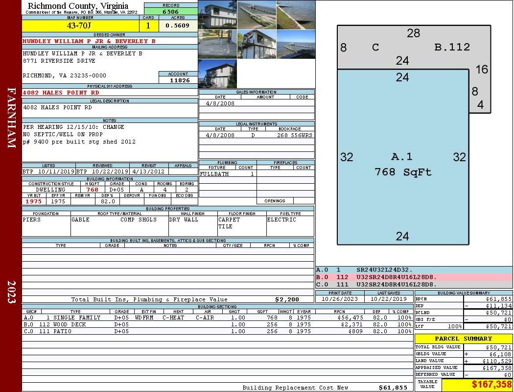
Task: Click the sales date 4/8/2008
Action: point(220,103)
